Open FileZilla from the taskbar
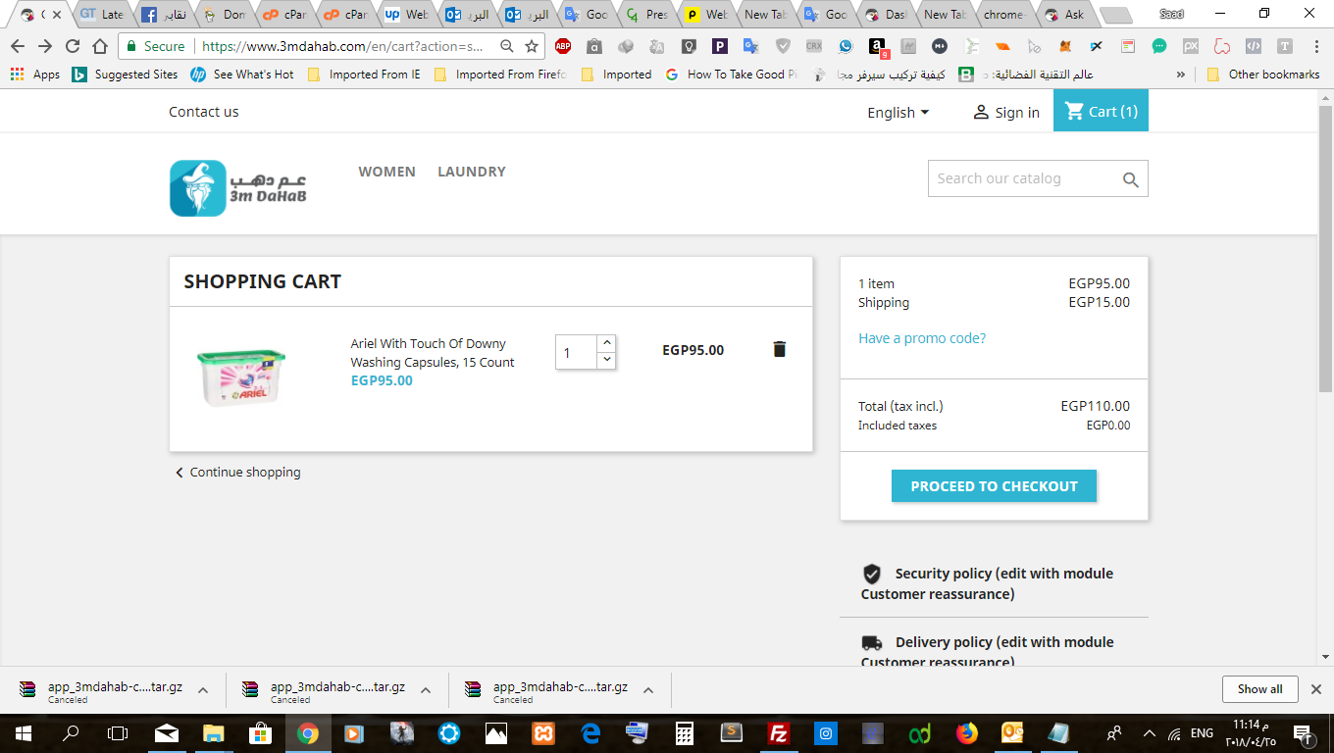The height and width of the screenshot is (753, 1334). click(780, 733)
